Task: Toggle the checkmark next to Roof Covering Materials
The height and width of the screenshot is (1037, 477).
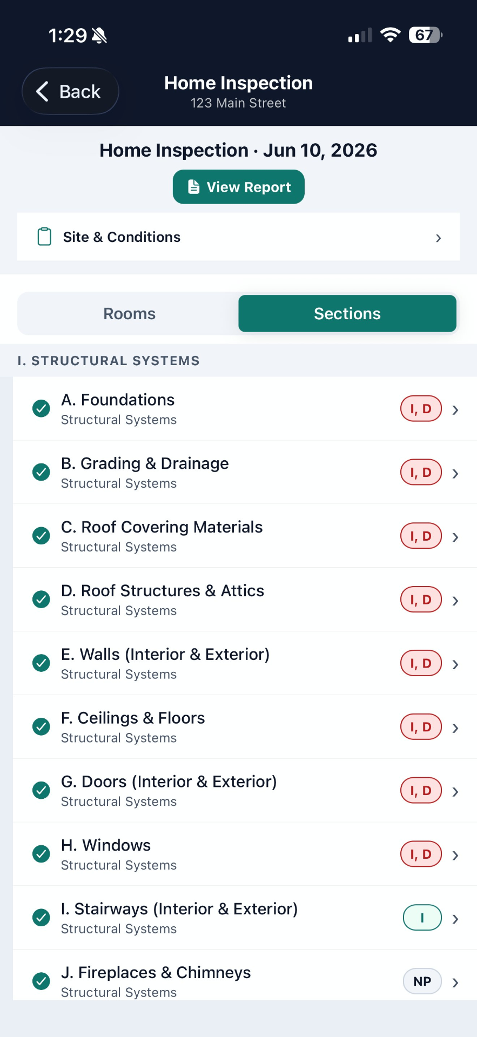Action: click(x=41, y=536)
